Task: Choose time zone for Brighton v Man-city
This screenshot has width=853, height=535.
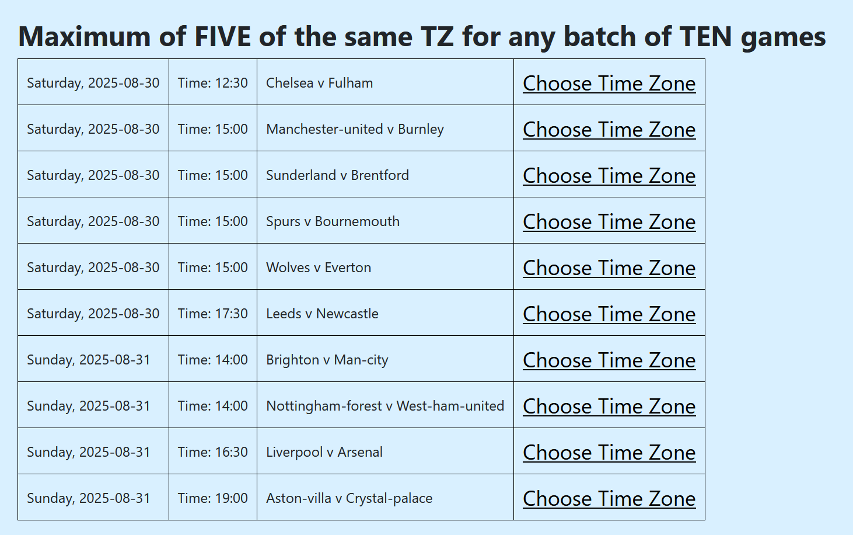Action: [609, 360]
